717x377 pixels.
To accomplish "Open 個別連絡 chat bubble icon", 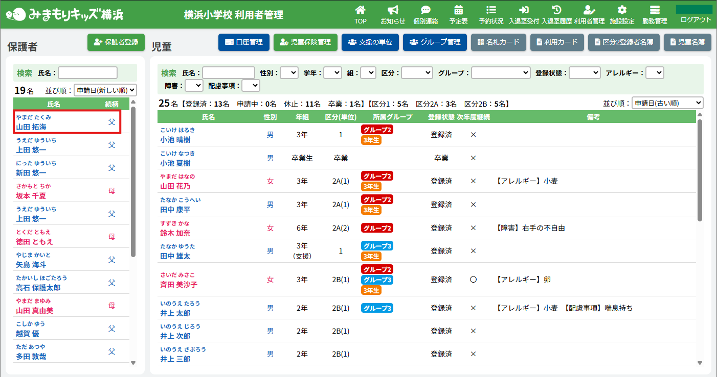I will [x=425, y=10].
